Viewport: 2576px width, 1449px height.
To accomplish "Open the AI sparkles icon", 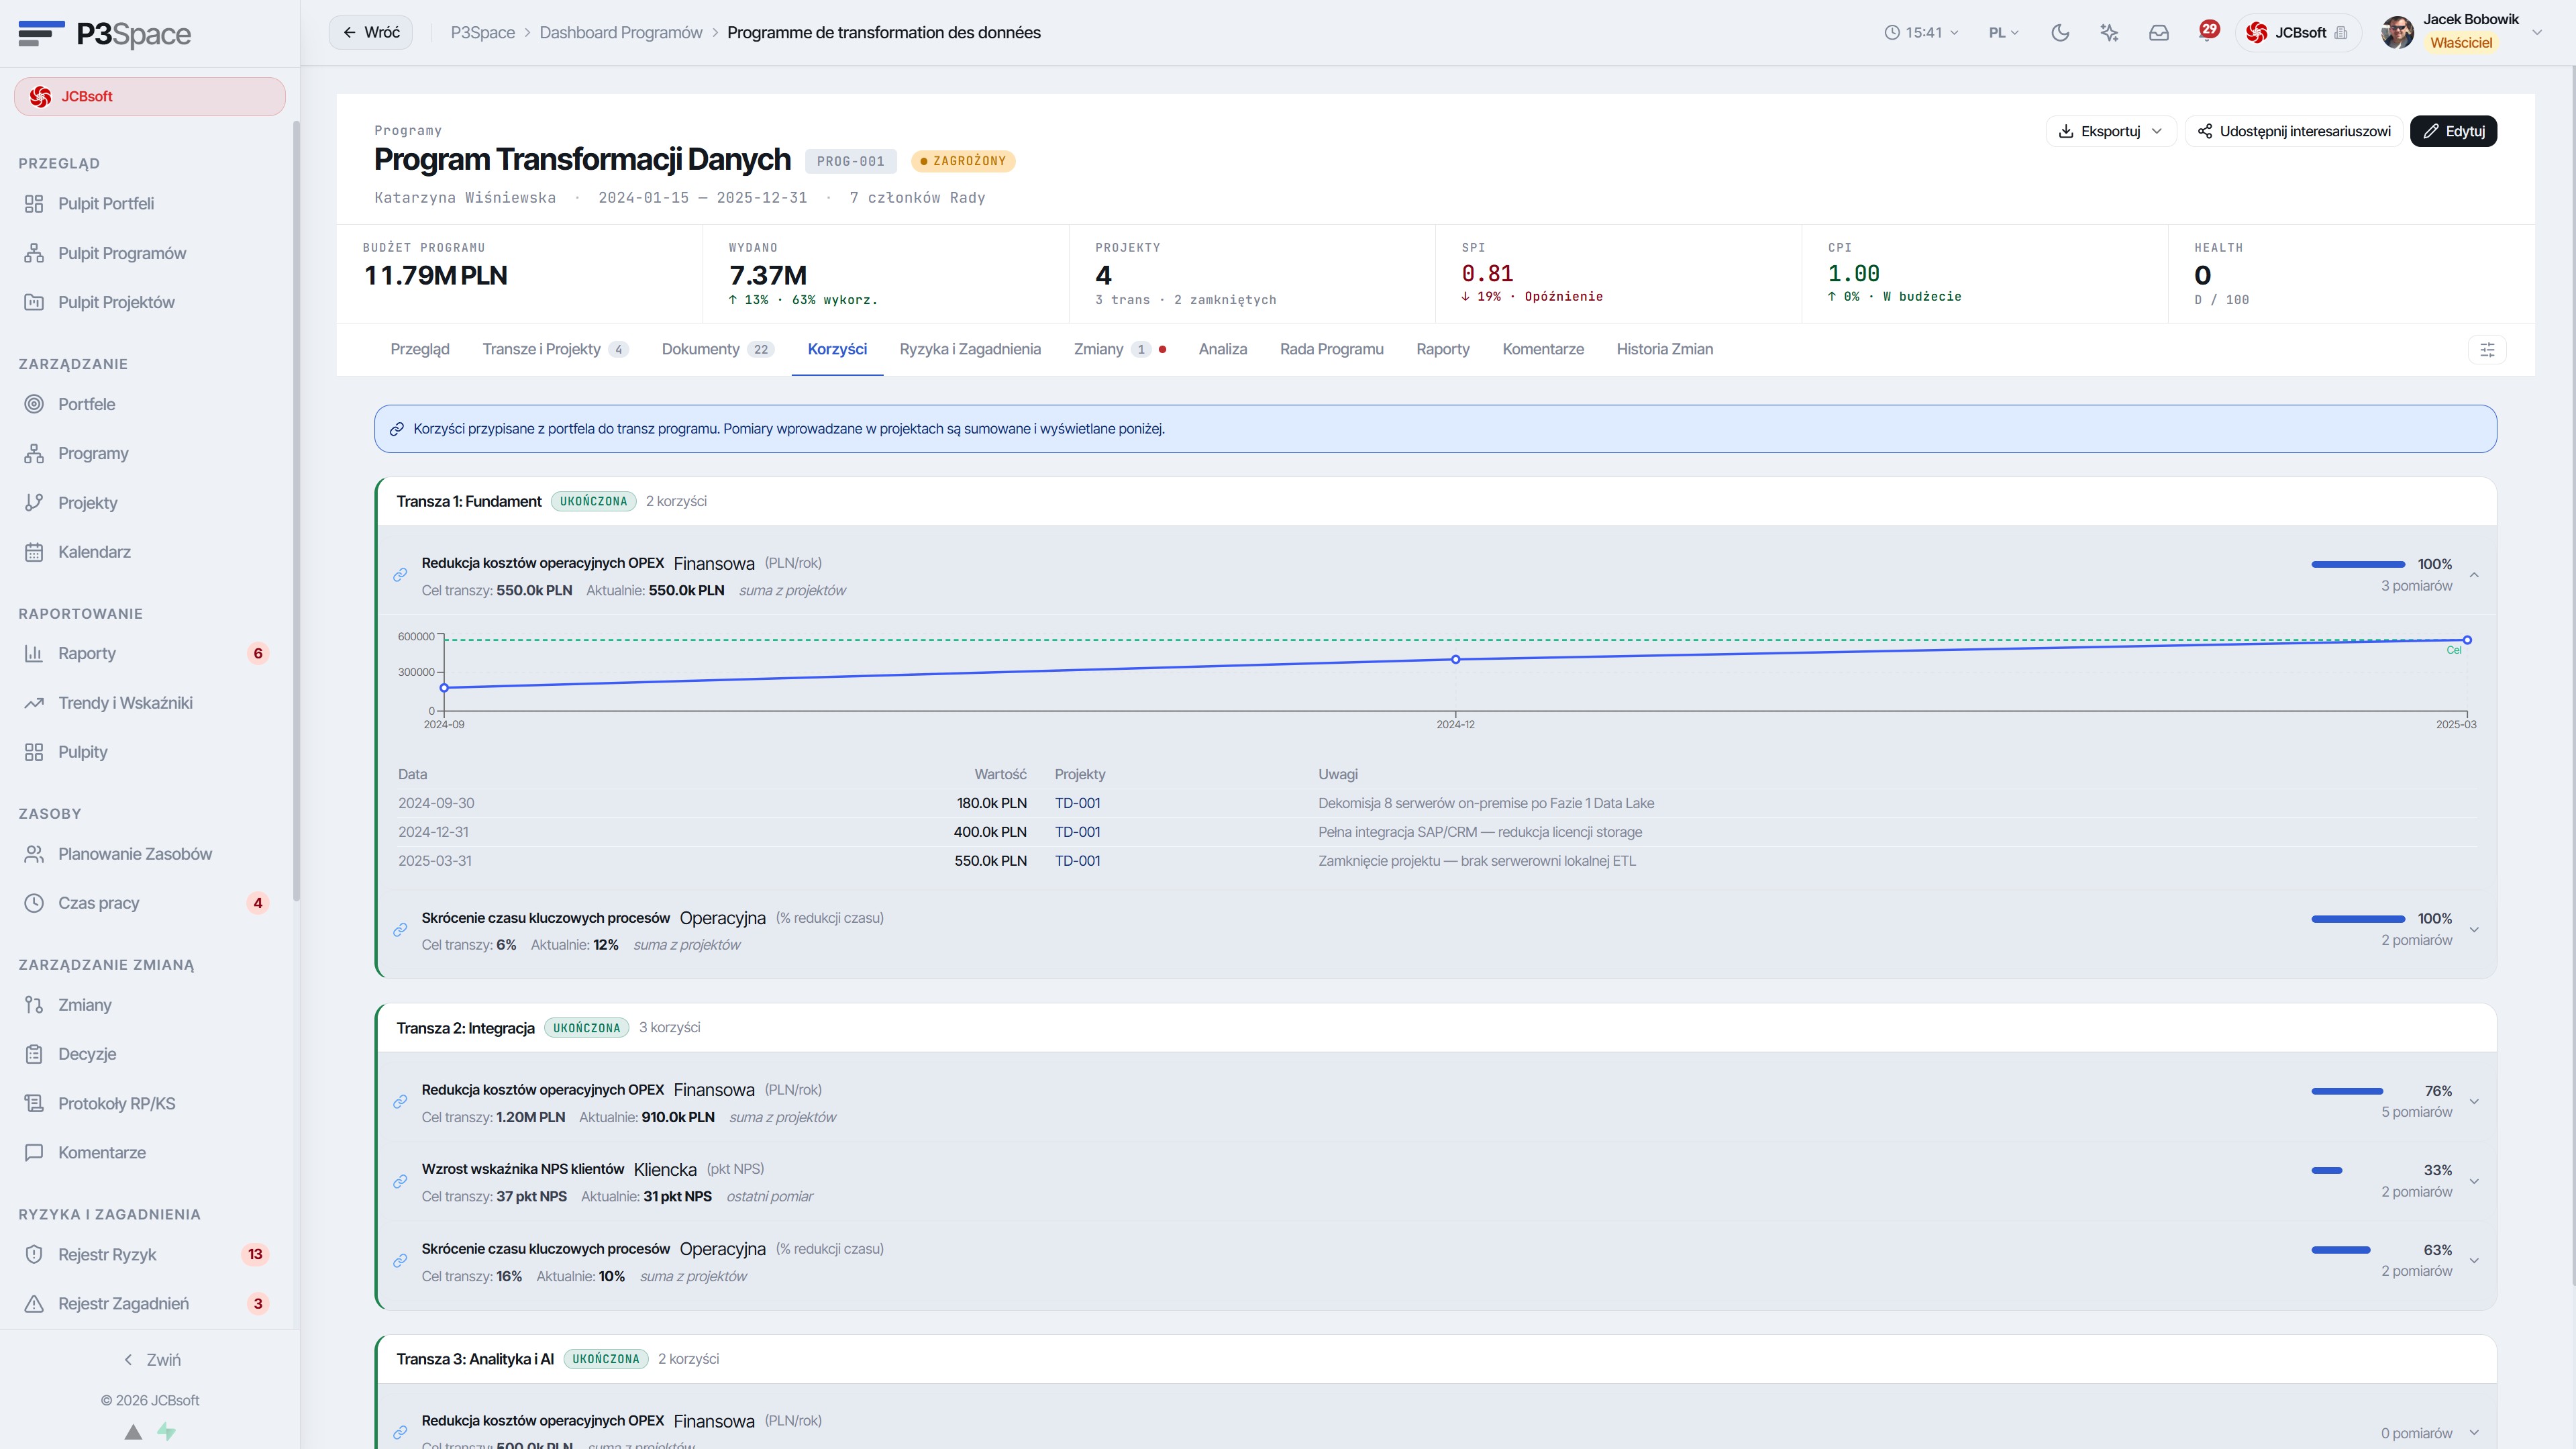I will pos(2109,33).
